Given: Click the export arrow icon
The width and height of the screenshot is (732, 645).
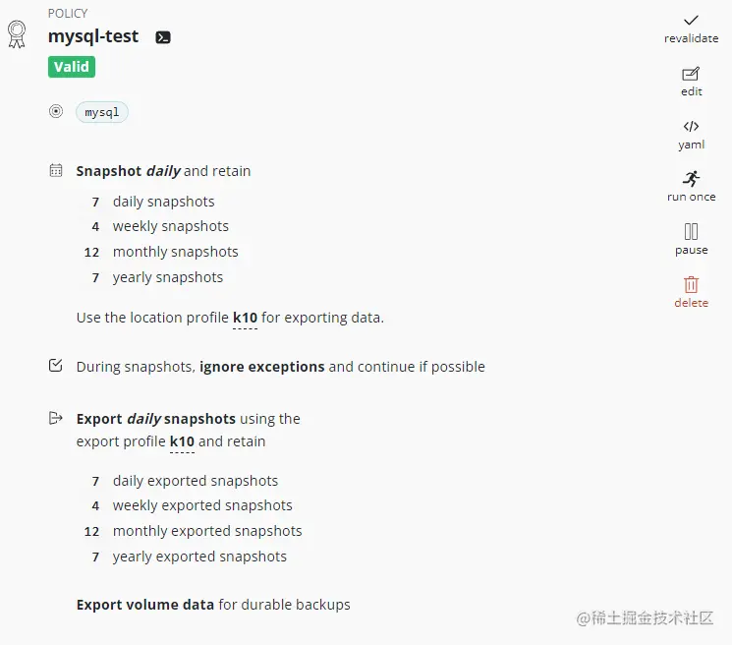Looking at the screenshot, I should point(56,418).
